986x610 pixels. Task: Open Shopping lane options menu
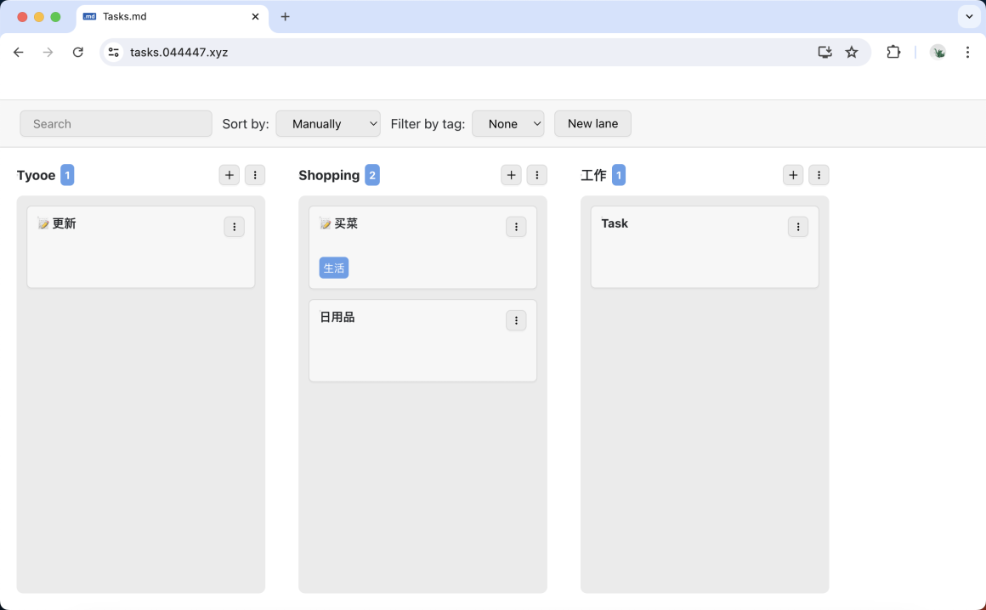tap(536, 175)
